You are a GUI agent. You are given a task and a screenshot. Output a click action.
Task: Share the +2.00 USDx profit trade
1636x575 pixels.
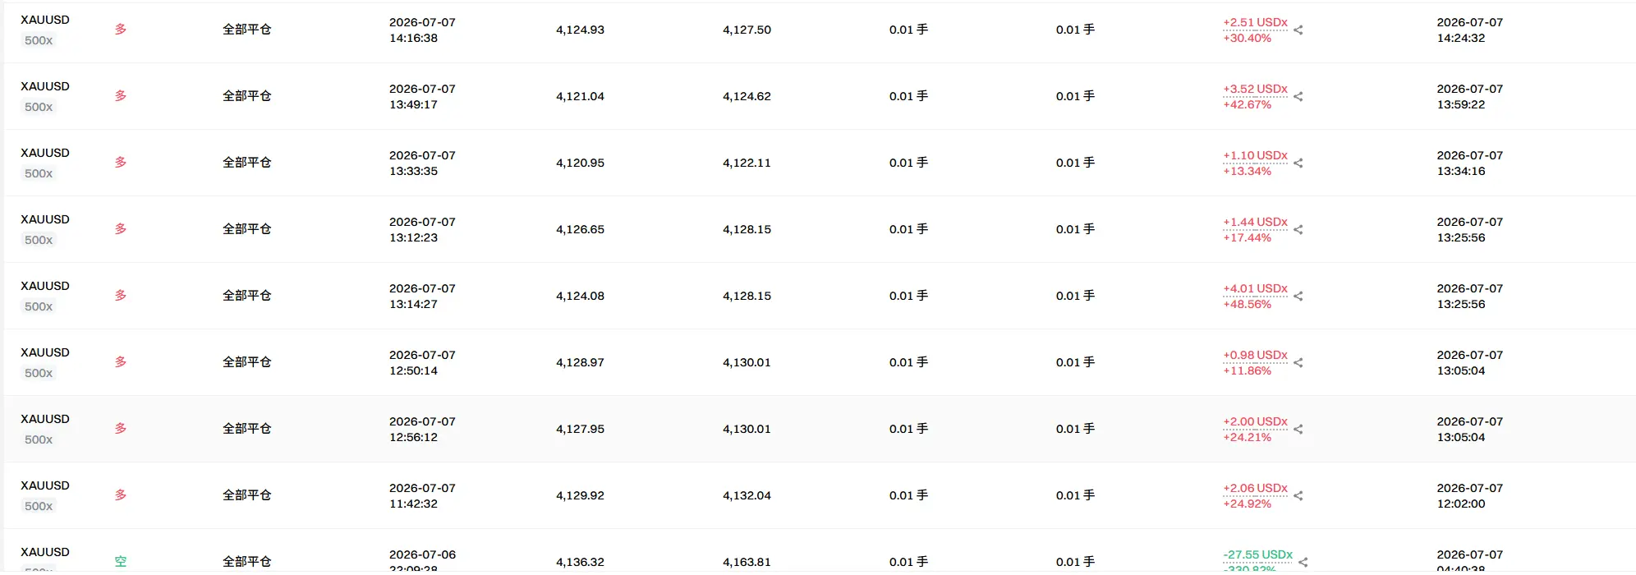pos(1298,430)
